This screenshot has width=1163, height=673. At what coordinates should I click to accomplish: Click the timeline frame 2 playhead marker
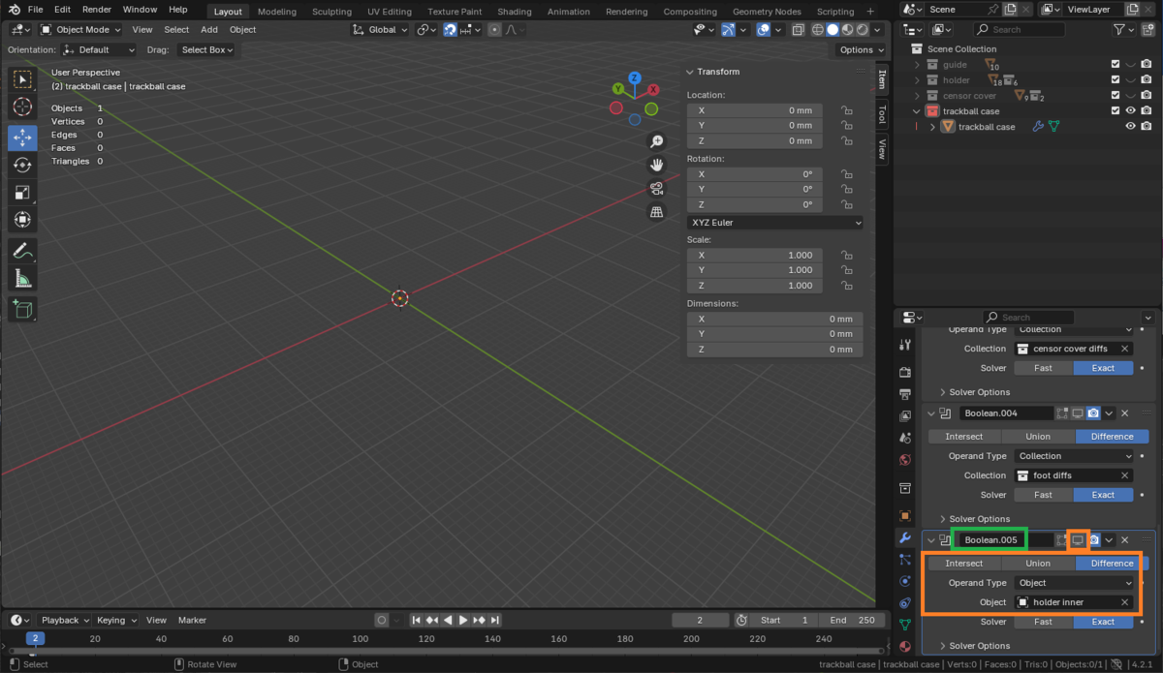[x=35, y=638]
